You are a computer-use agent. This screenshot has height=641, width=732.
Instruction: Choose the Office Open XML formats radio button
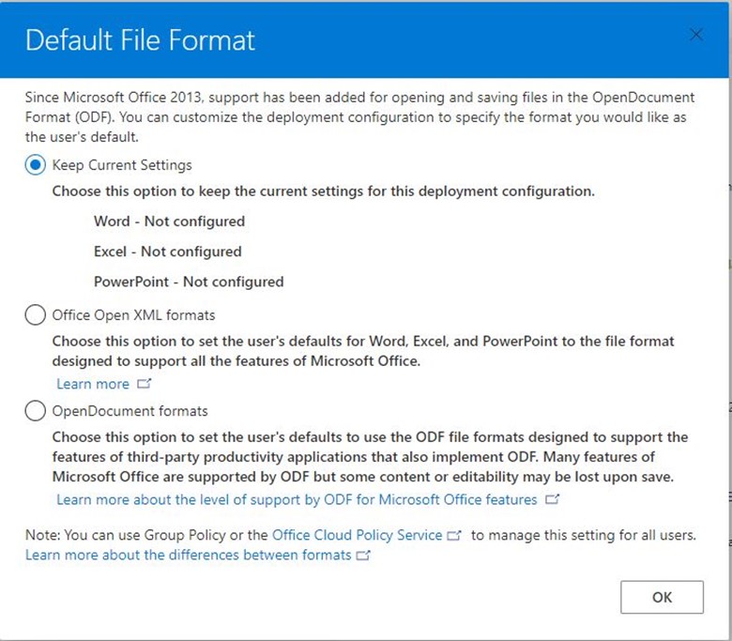pyautogui.click(x=35, y=315)
